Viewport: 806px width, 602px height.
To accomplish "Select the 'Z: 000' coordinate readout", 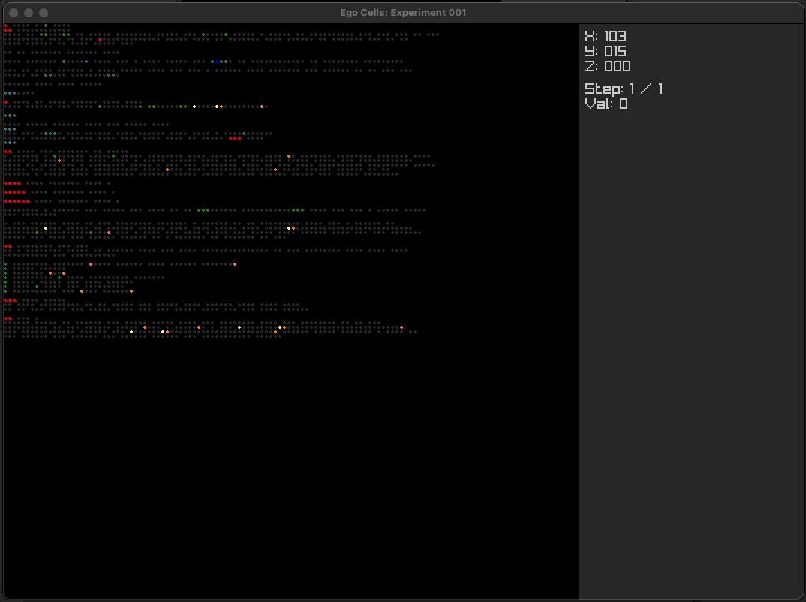I will tap(608, 66).
